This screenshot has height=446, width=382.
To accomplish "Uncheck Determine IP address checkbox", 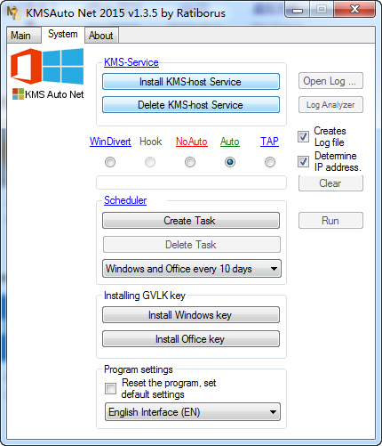I will point(303,161).
